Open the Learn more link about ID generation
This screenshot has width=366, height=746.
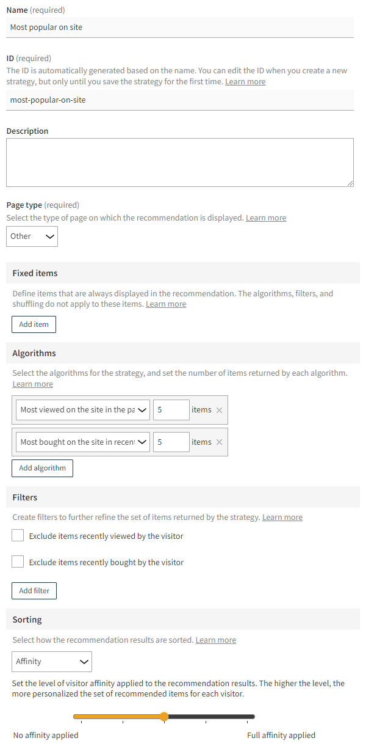(245, 81)
